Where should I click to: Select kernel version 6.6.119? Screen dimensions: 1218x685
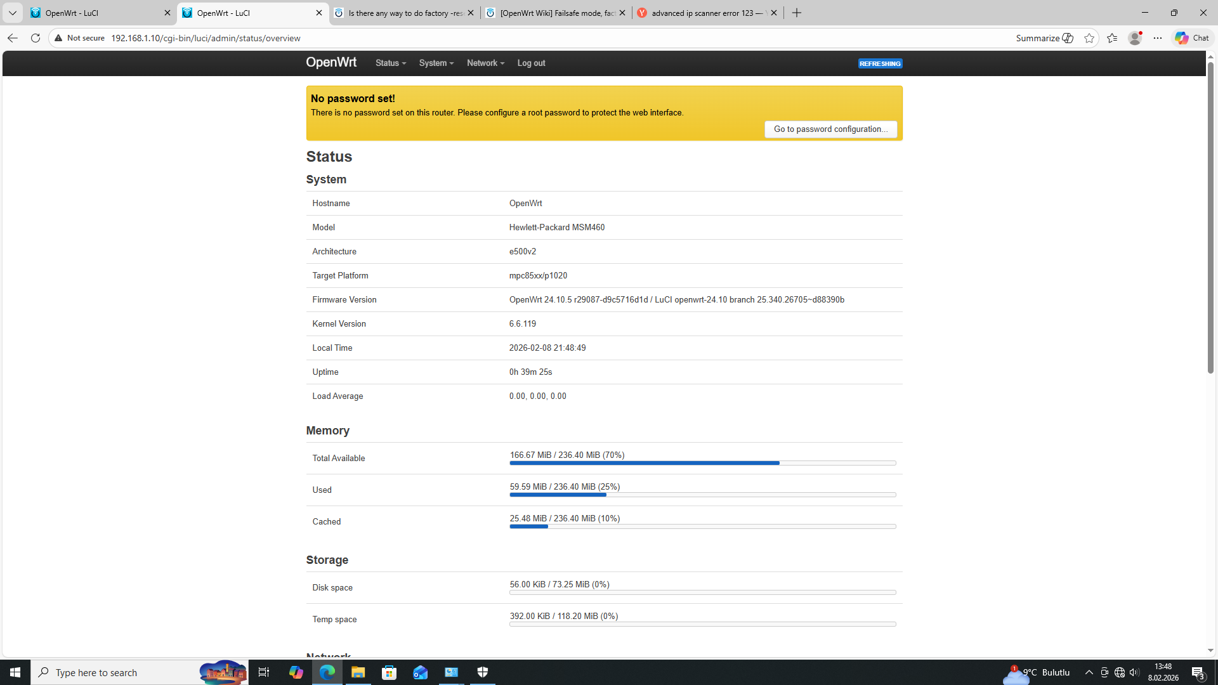coord(522,323)
